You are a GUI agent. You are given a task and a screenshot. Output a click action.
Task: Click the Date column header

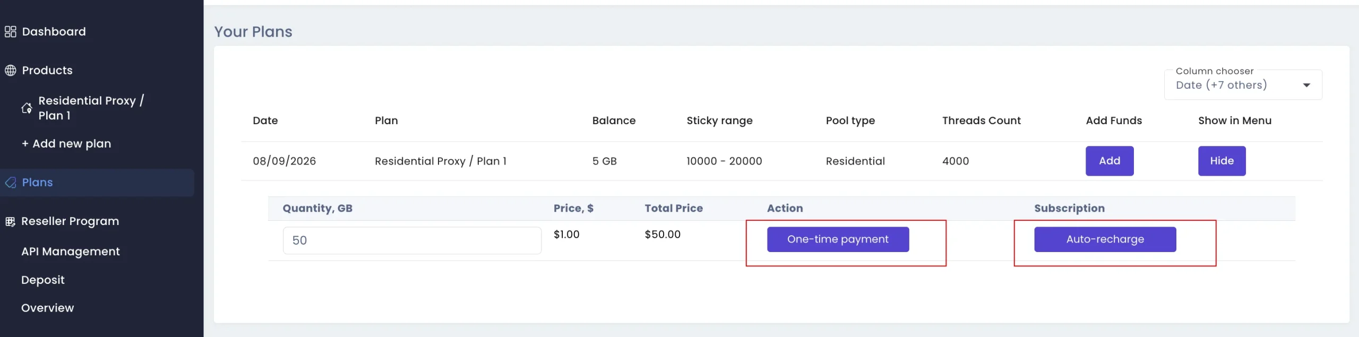coord(265,121)
